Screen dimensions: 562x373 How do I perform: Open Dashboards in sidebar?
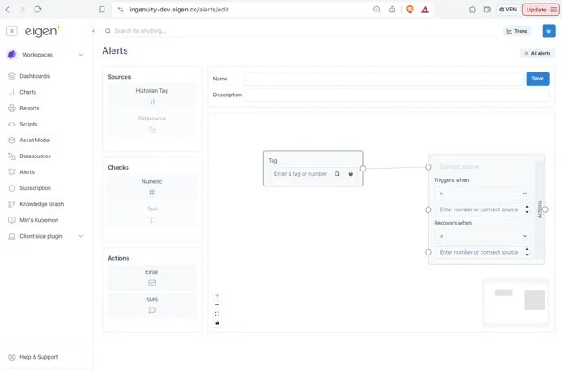pyautogui.click(x=35, y=76)
